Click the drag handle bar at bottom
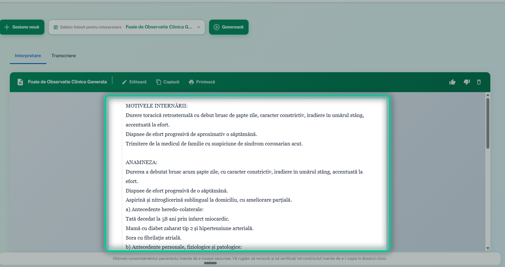This screenshot has width=505, height=267. click(210, 263)
